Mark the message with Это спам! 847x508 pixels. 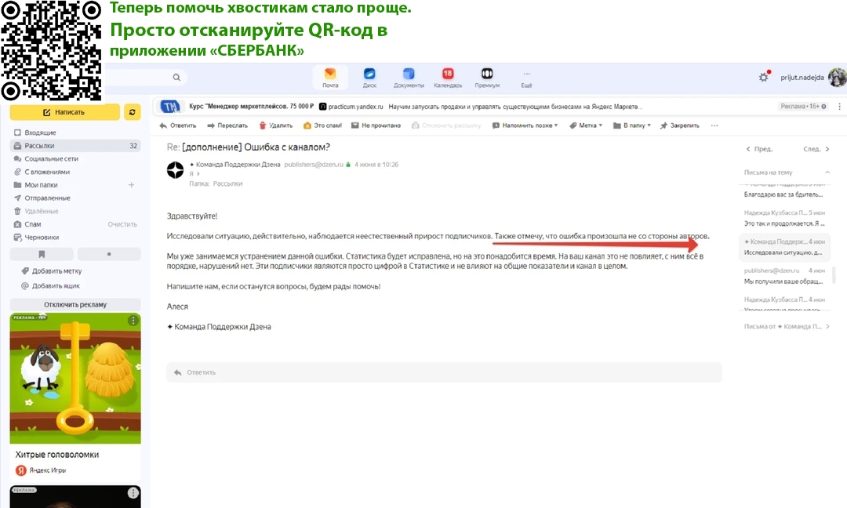(322, 125)
